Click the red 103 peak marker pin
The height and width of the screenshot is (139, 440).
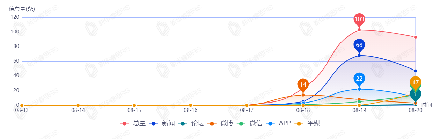point(359,19)
